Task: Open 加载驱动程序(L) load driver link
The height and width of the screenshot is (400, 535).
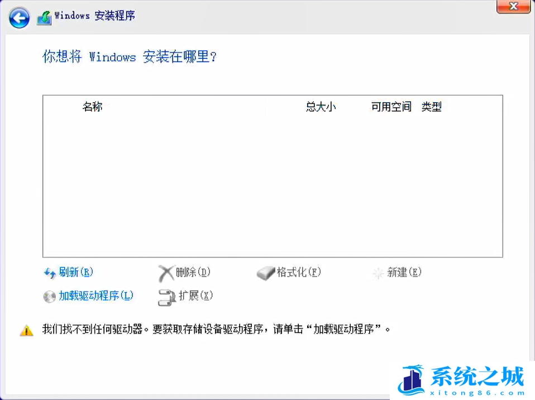Action: 96,295
